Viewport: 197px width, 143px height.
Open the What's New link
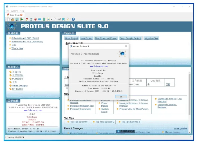click(x=17, y=48)
